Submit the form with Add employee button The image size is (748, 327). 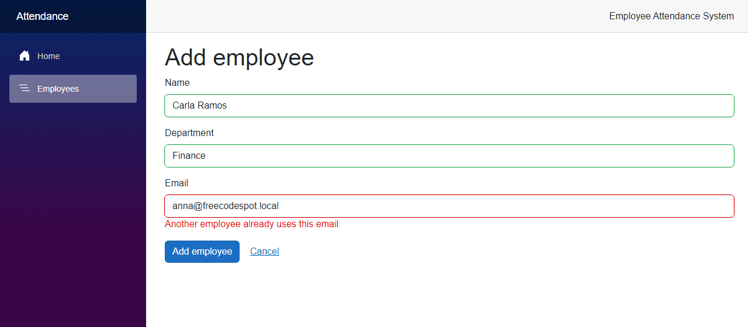pos(202,252)
